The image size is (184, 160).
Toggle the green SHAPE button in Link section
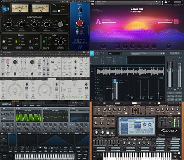tap(44, 42)
